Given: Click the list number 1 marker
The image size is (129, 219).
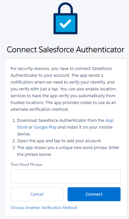Looking at the screenshot, I should coord(14,121).
